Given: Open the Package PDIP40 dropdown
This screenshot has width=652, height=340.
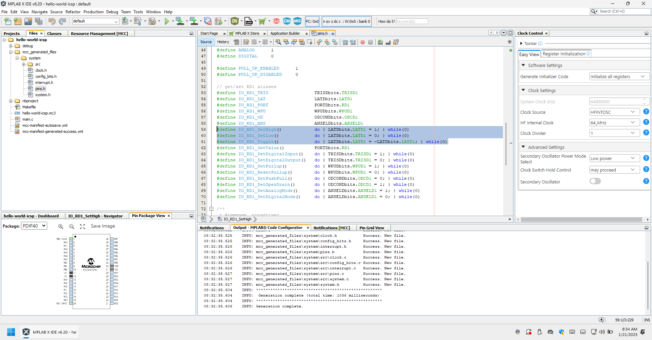Looking at the screenshot, I should (x=34, y=226).
